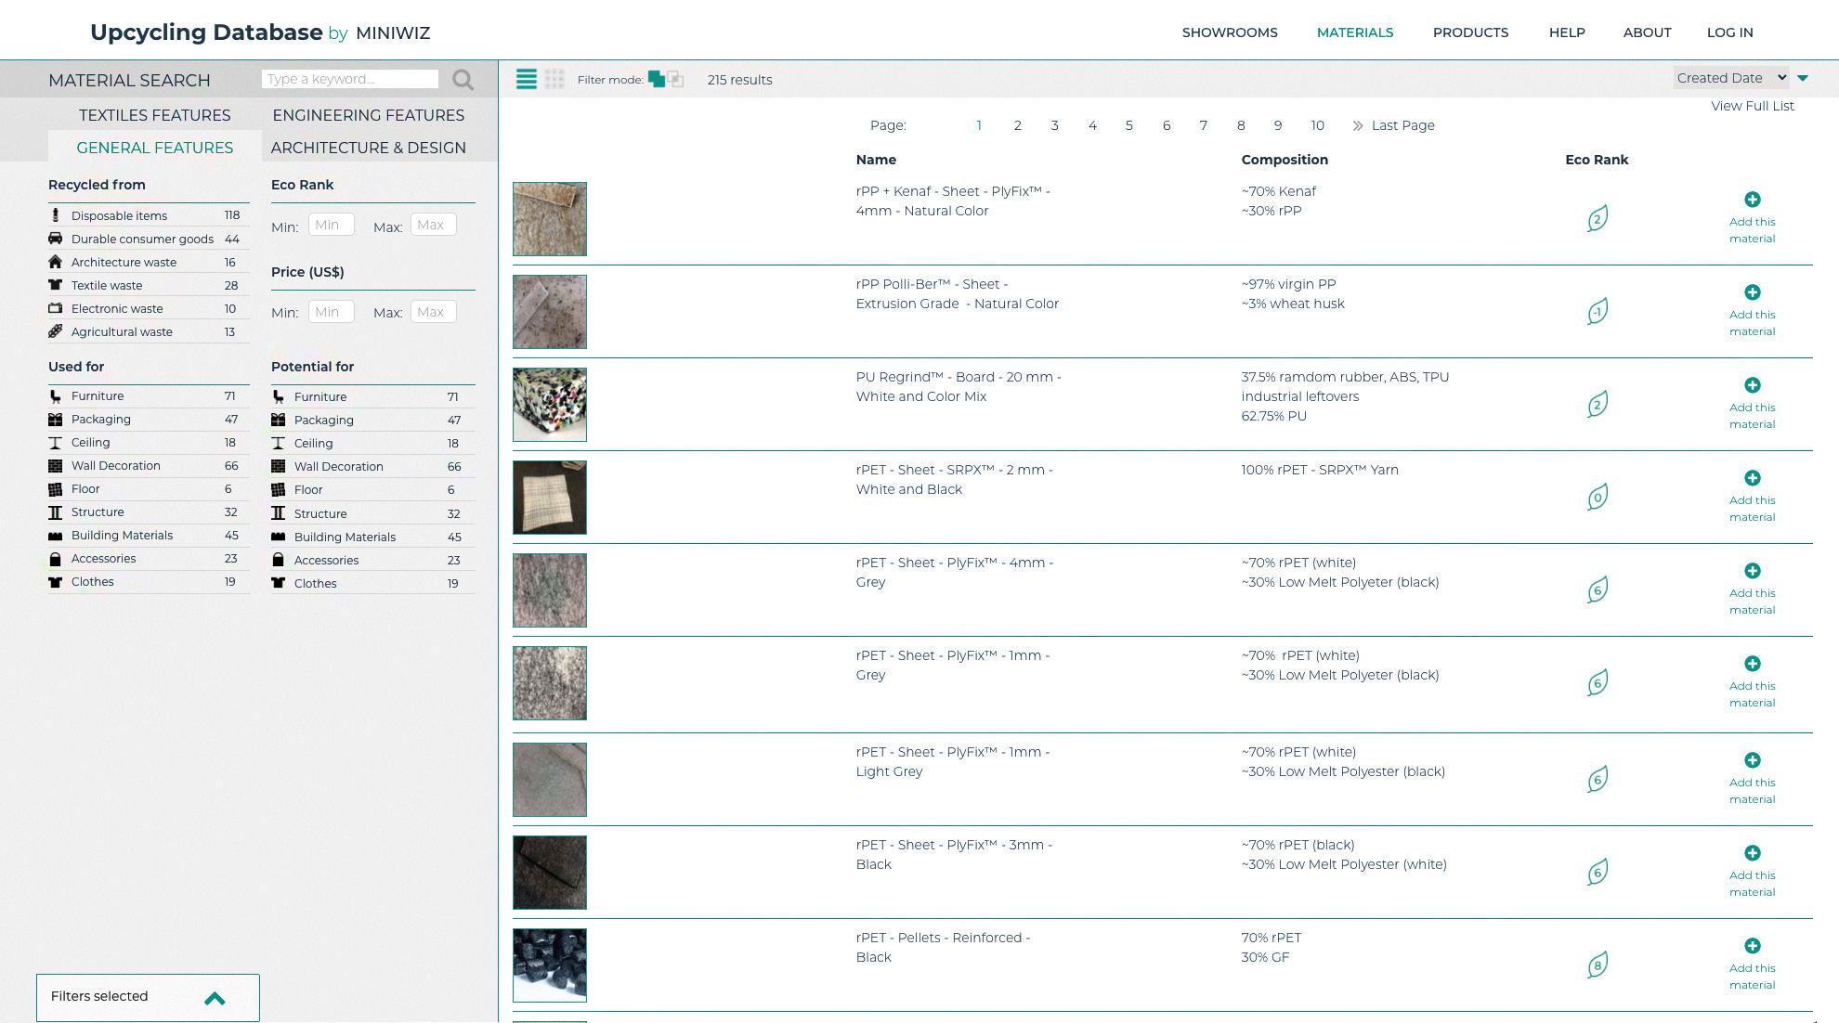Click Accessories bag icon under Potential for
Screen dimensions: 1839x1023
pos(278,560)
